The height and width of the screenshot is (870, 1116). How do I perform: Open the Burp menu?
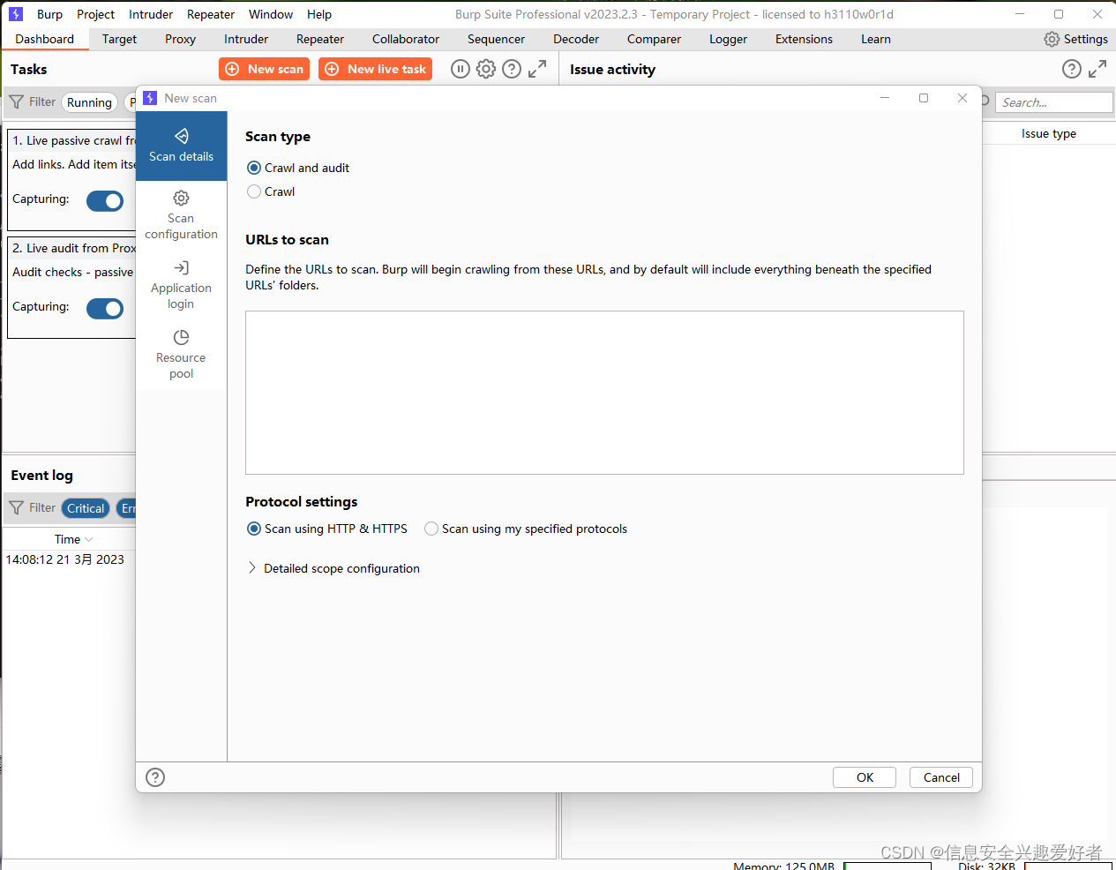pos(49,14)
